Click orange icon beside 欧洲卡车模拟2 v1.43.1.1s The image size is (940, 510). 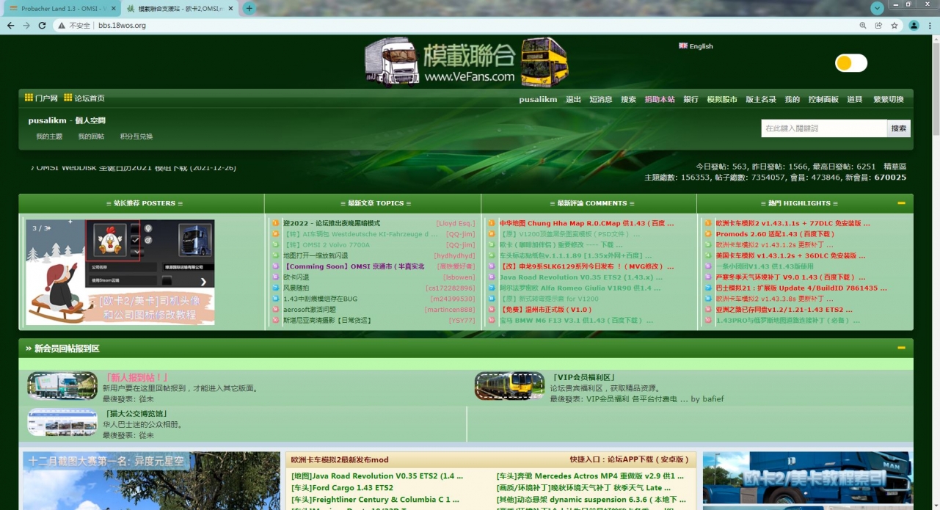pos(708,223)
